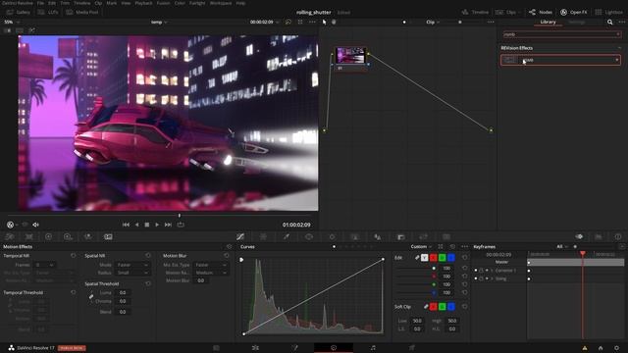The height and width of the screenshot is (353, 628).
Task: Open the Motion Blur Motion Range dropdown
Action: 211,273
